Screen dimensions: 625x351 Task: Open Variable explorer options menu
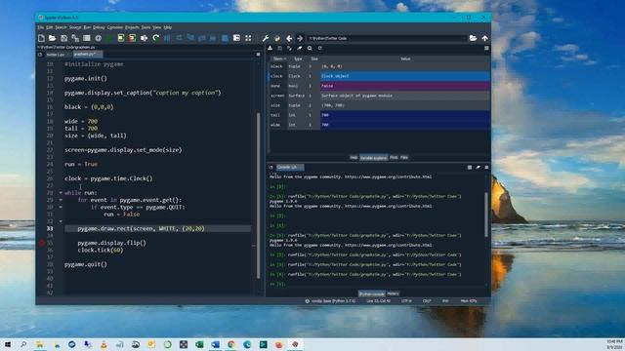coord(486,48)
